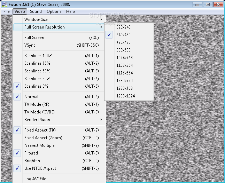Choose TV Mode (RF)
Screen dimensions: 225x183
[60, 104]
